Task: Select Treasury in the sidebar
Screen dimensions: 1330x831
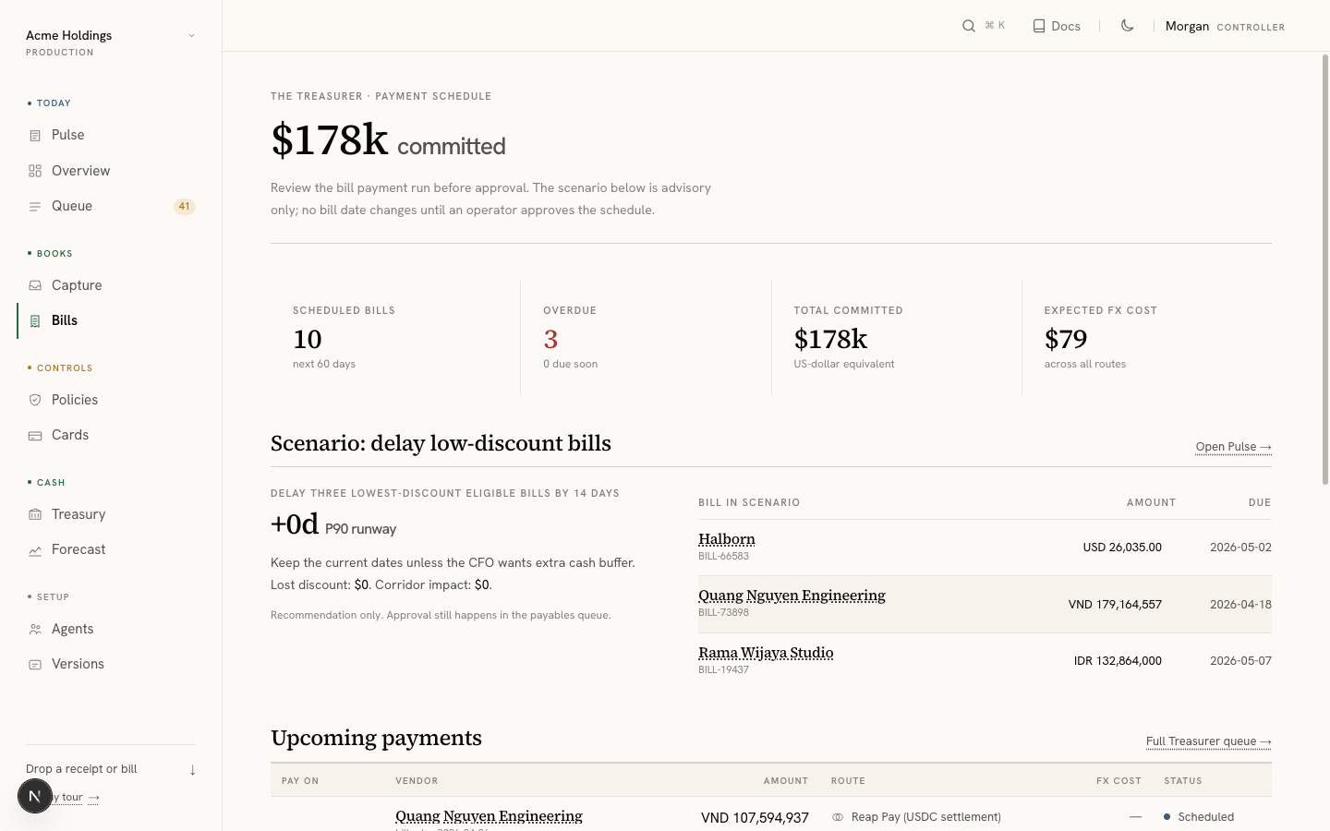Action: point(111,514)
